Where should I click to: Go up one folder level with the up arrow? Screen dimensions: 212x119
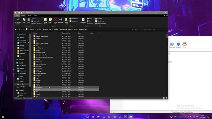24,29
